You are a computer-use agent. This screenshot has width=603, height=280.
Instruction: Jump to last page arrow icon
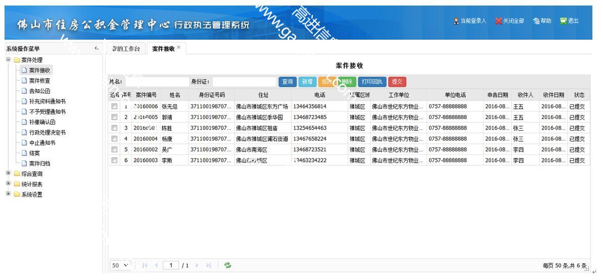click(209, 265)
